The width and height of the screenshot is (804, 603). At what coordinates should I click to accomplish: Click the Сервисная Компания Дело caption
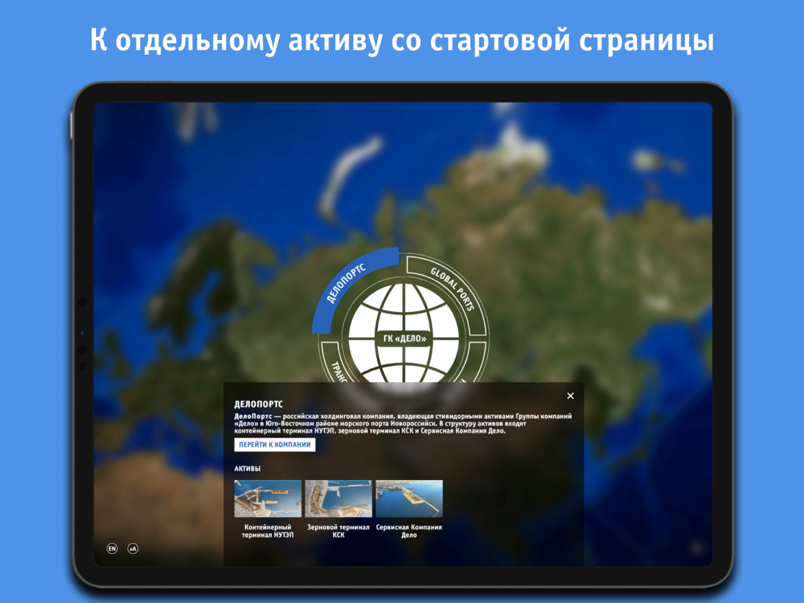click(409, 531)
